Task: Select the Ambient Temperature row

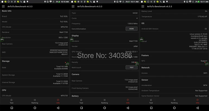Action: click(174, 91)
